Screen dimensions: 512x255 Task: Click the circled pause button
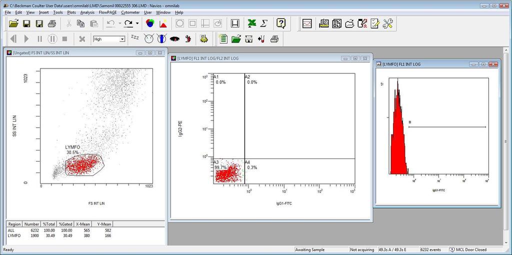click(52, 39)
